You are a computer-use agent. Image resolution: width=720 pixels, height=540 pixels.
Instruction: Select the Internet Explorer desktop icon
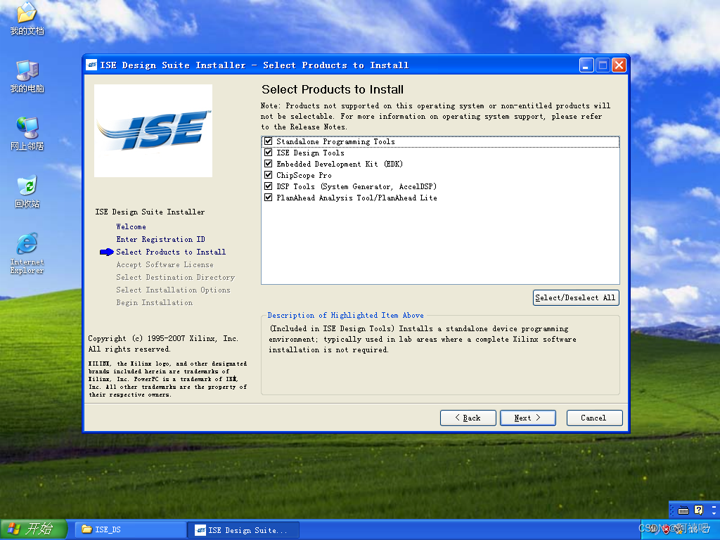27,253
